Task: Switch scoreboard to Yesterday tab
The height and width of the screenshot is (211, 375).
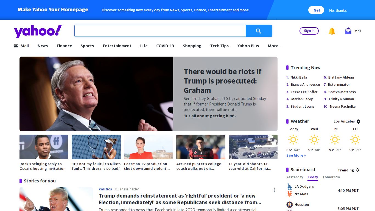Action: coord(295,177)
